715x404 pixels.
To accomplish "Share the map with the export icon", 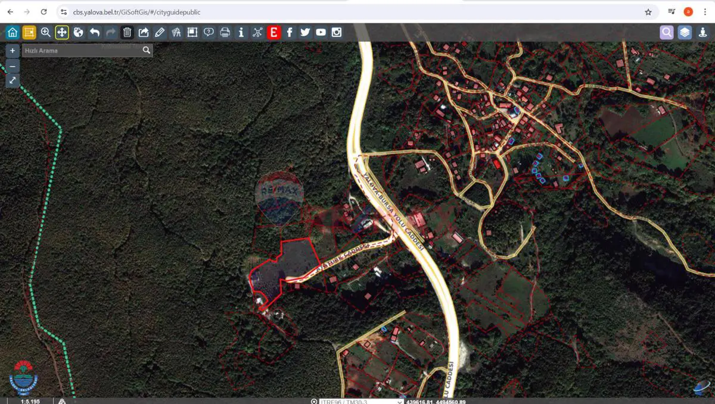I will (x=144, y=33).
